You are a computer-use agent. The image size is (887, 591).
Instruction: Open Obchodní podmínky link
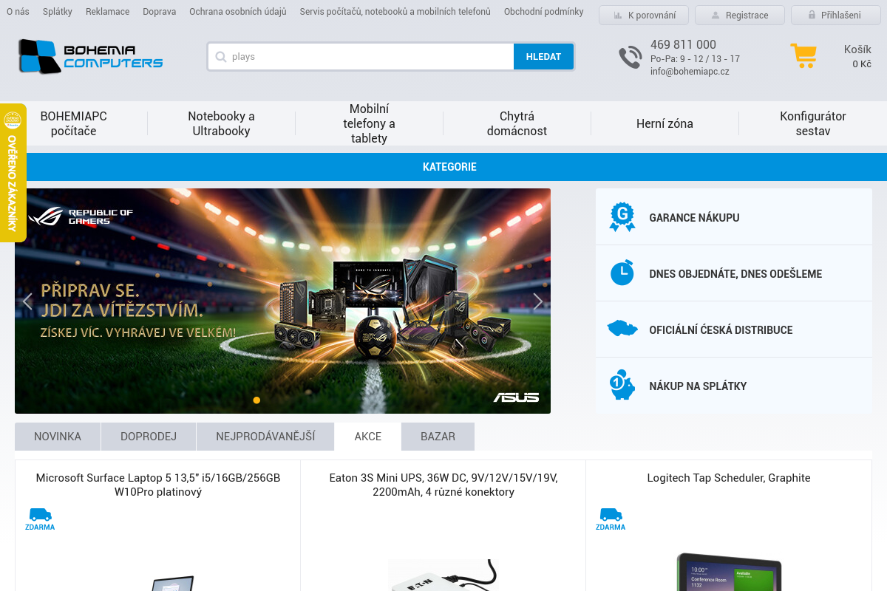click(x=543, y=12)
